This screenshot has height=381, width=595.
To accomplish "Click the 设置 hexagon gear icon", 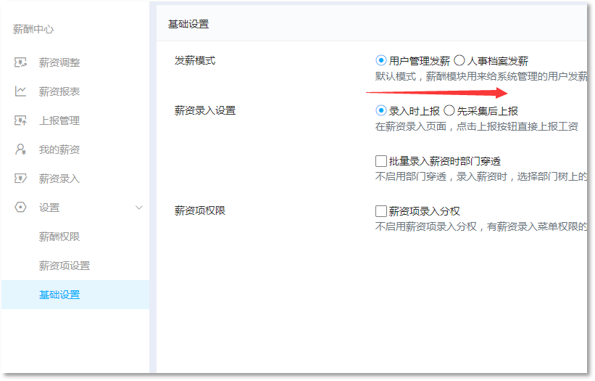I will (x=21, y=208).
